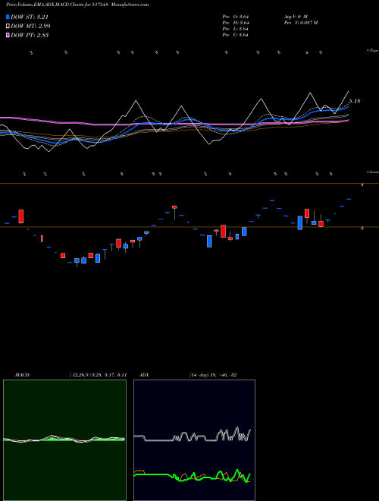Click the ADX (14 day) values text
The image size is (379, 501).
click(213, 375)
